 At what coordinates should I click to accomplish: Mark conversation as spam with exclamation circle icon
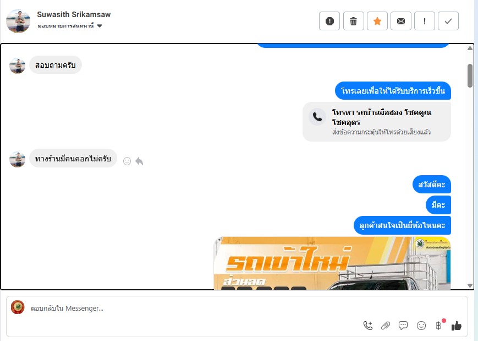329,21
